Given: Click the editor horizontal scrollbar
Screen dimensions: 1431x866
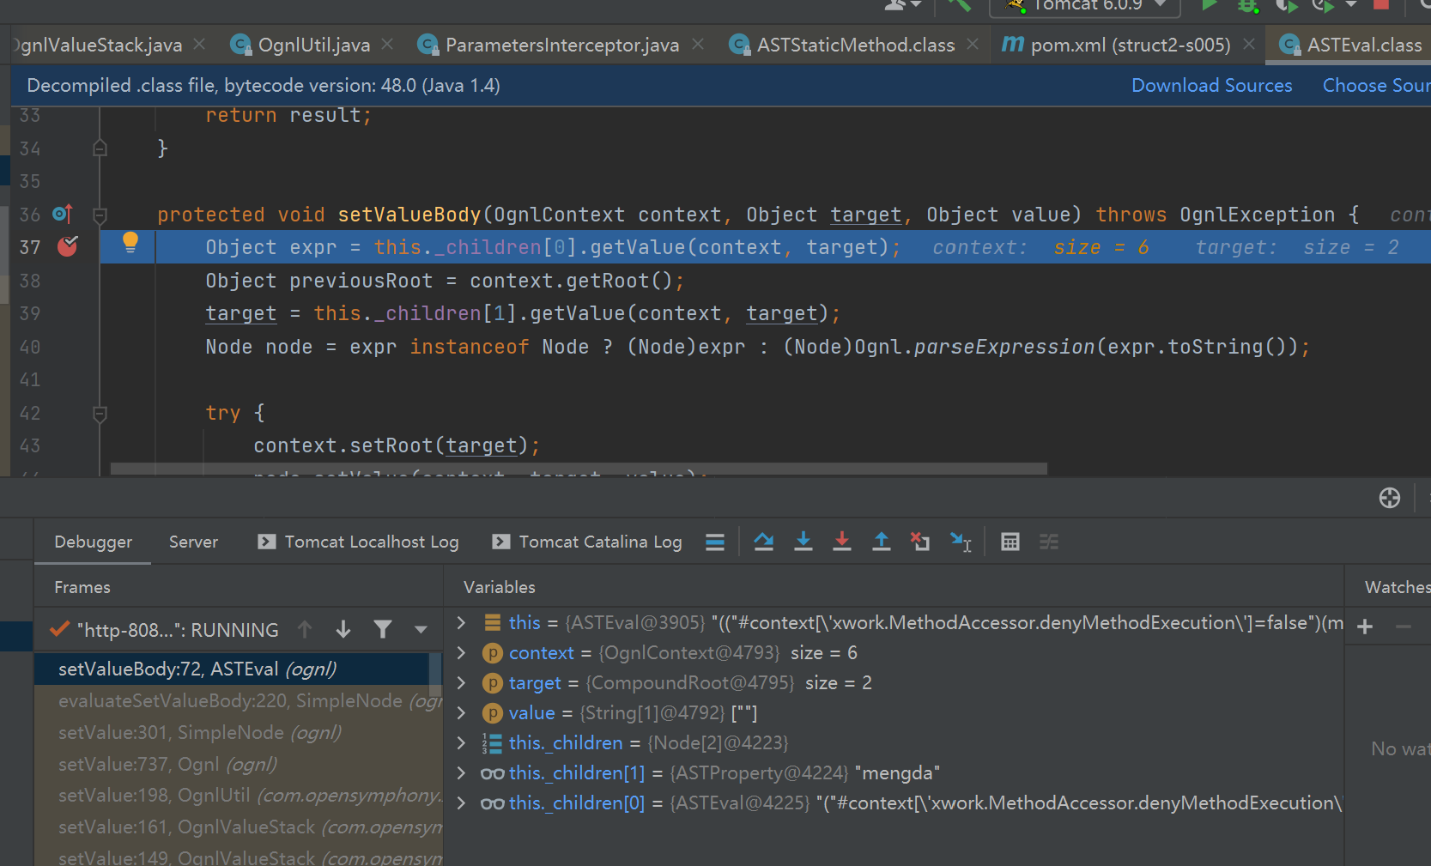Looking at the screenshot, I should (x=579, y=469).
